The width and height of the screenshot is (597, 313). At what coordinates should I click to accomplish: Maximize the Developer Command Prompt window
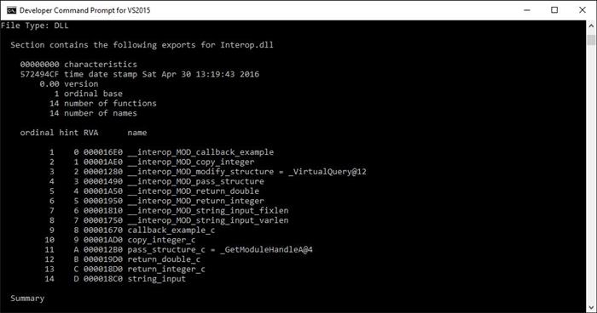click(554, 10)
